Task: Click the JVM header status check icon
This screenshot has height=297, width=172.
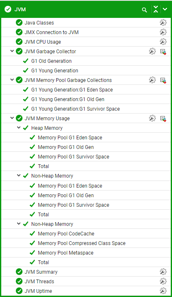Action: pos(8,9)
